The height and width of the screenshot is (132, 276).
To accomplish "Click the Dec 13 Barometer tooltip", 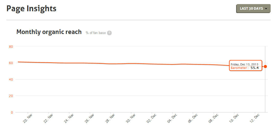I will [245, 66].
